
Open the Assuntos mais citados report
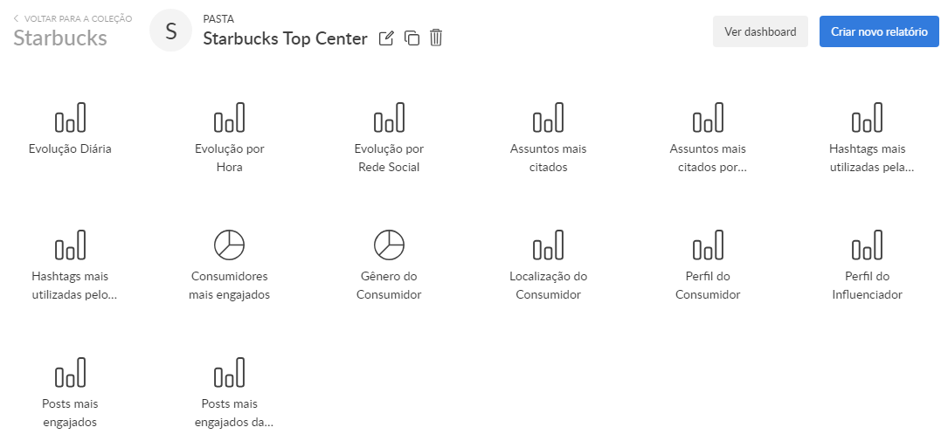pyautogui.click(x=548, y=119)
